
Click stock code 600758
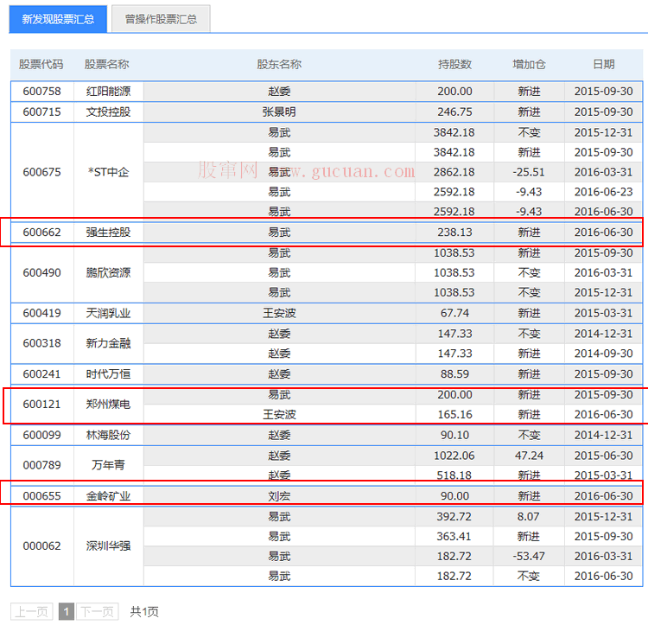[41, 92]
